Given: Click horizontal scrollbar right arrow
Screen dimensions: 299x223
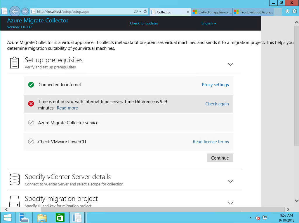Looking at the screenshot, I should (288, 209).
